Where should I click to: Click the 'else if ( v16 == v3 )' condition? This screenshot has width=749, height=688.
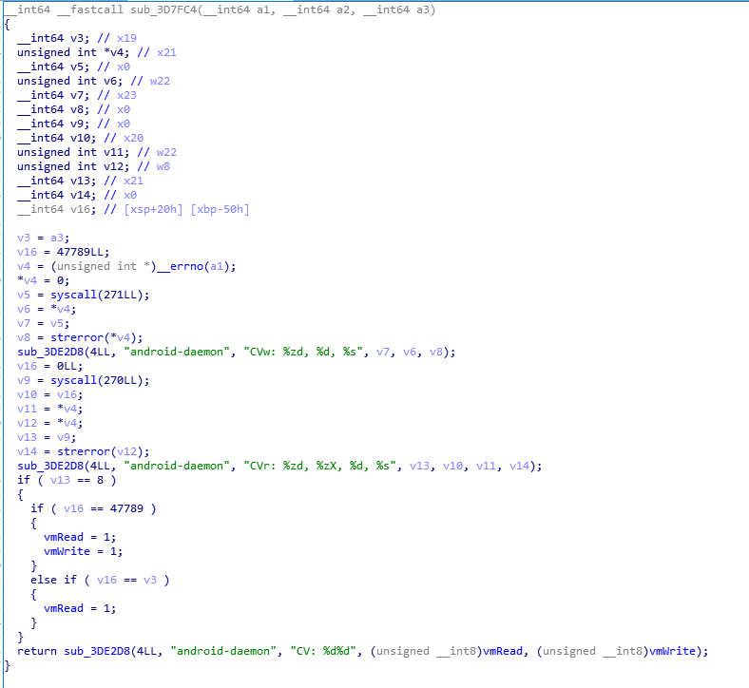(101, 580)
